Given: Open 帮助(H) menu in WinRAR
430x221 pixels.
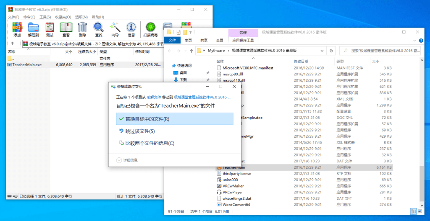Looking at the screenshot, I should point(98,17).
